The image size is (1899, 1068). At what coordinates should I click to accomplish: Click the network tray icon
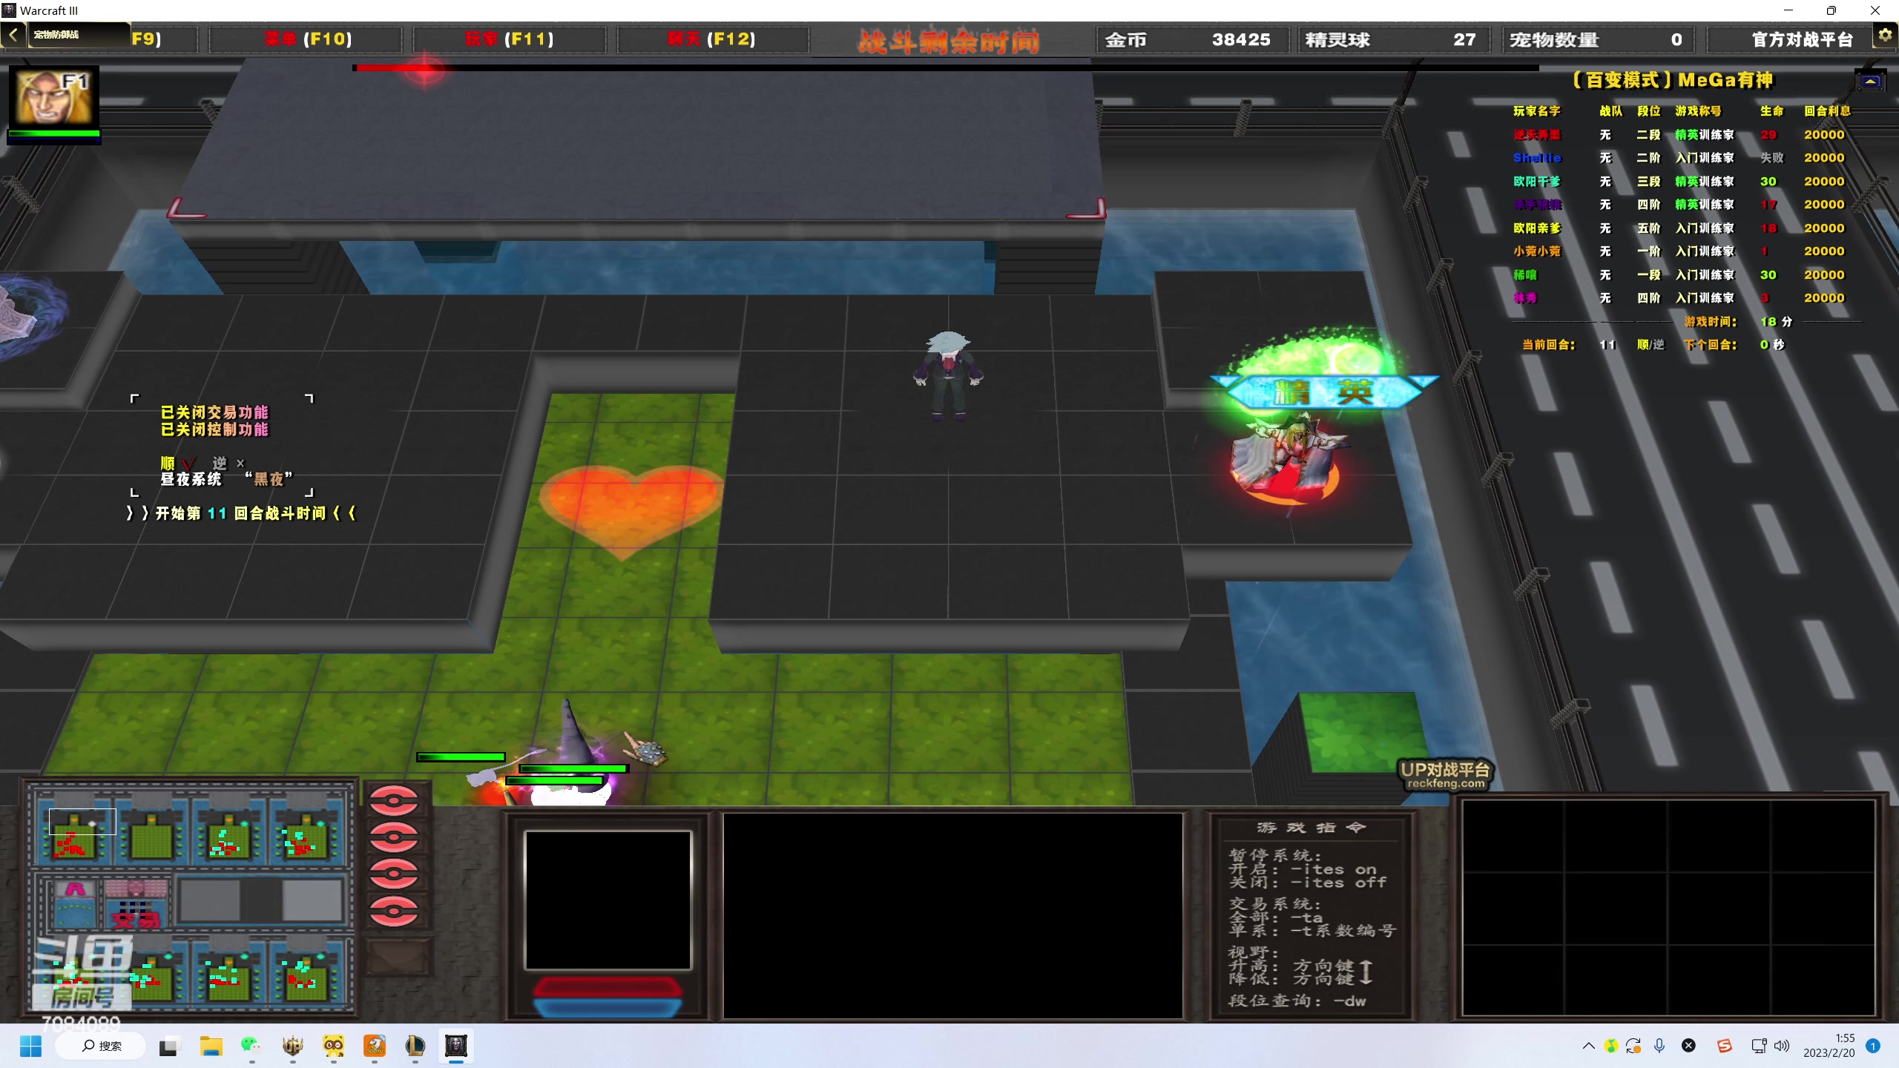pyautogui.click(x=1758, y=1046)
